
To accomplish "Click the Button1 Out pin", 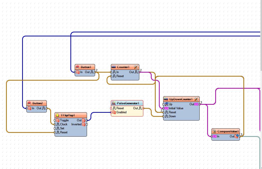I will (95, 72).
